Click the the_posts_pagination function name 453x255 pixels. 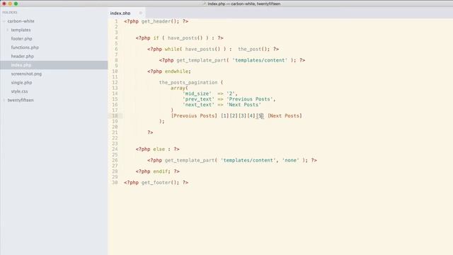pos(188,82)
